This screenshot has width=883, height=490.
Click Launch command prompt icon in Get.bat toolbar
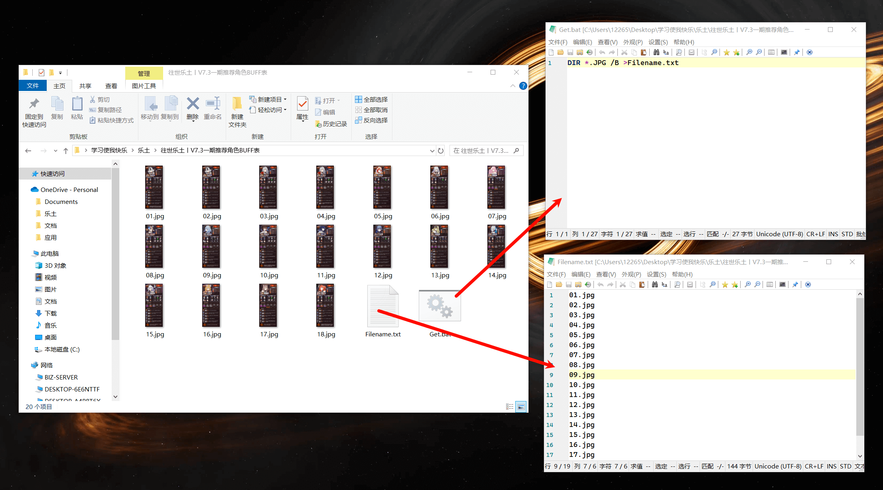(x=784, y=52)
